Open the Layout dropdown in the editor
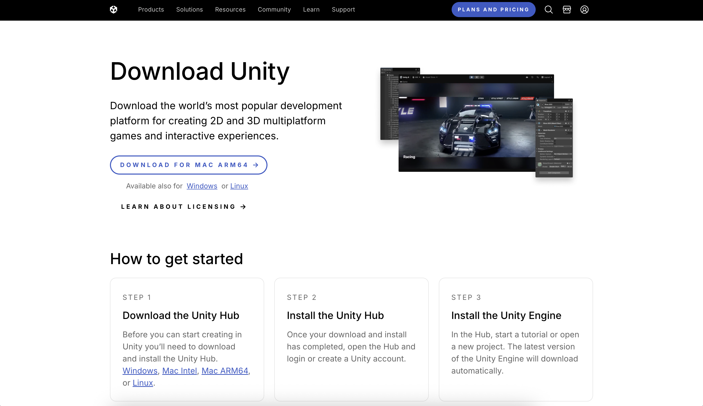 click(547, 77)
